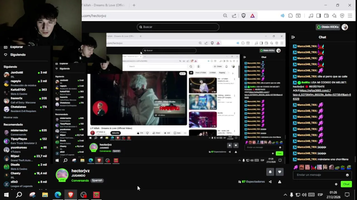The height and width of the screenshot is (200, 357).
Task: Open frannn1x channel in sidebar
Action: 25,100
